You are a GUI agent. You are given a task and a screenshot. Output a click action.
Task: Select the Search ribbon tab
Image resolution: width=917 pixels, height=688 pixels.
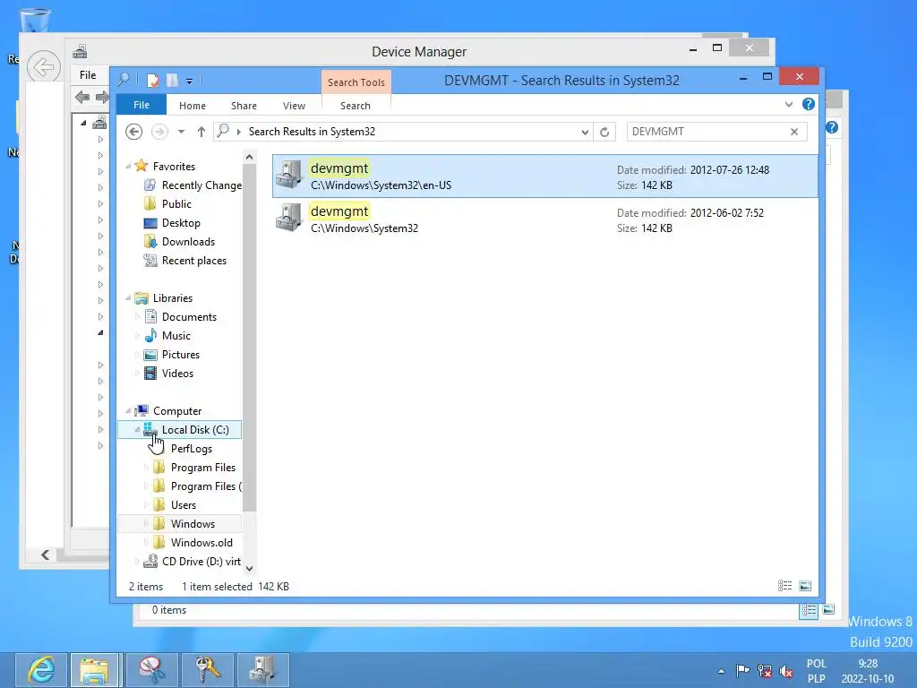356,106
